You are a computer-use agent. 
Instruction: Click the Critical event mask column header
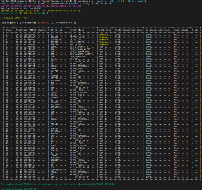click(158, 30)
